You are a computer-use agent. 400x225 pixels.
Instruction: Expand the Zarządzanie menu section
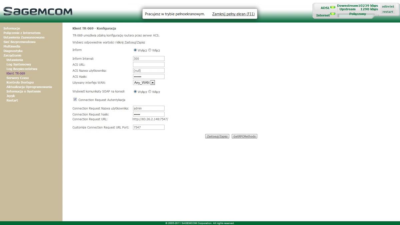pyautogui.click(x=12, y=55)
